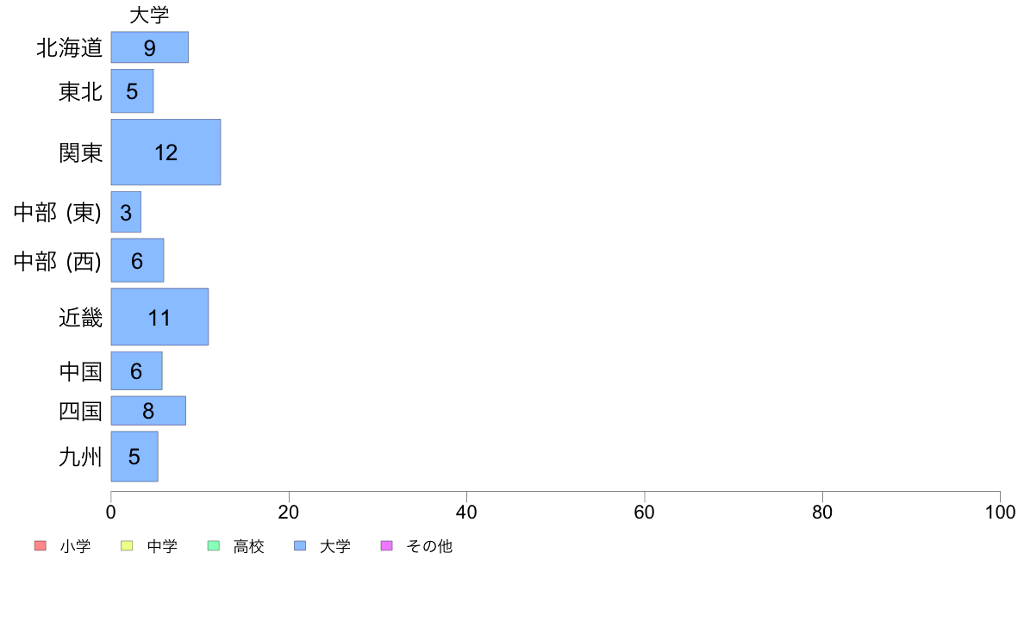
Task: Click the 40 tick label on x-axis
Action: (x=466, y=513)
